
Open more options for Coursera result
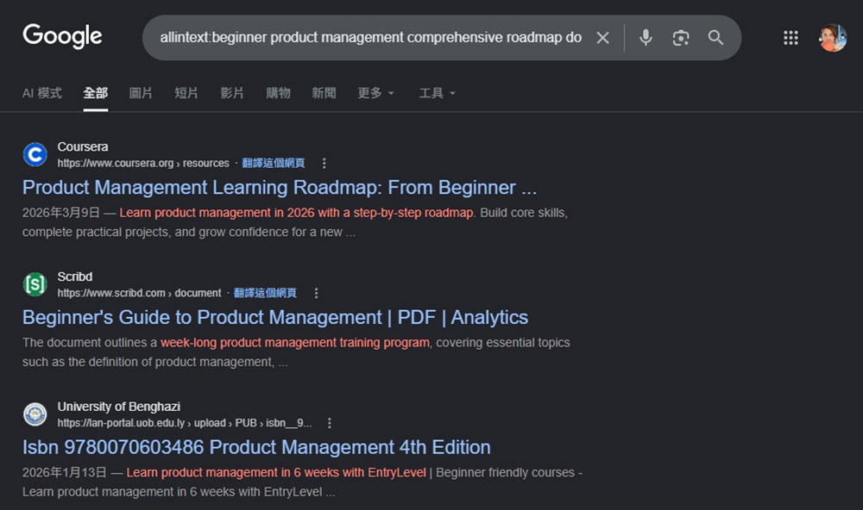tap(324, 163)
